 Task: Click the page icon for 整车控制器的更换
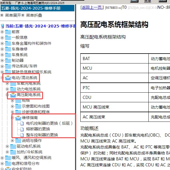click(22, 135)
